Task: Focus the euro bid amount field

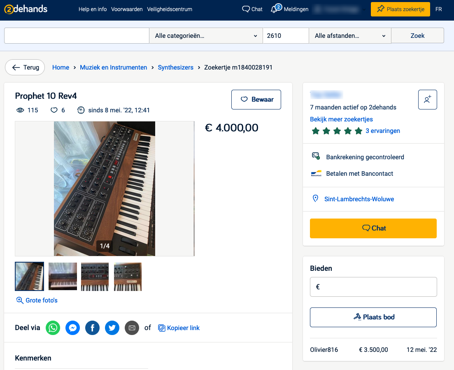Action: click(x=373, y=287)
